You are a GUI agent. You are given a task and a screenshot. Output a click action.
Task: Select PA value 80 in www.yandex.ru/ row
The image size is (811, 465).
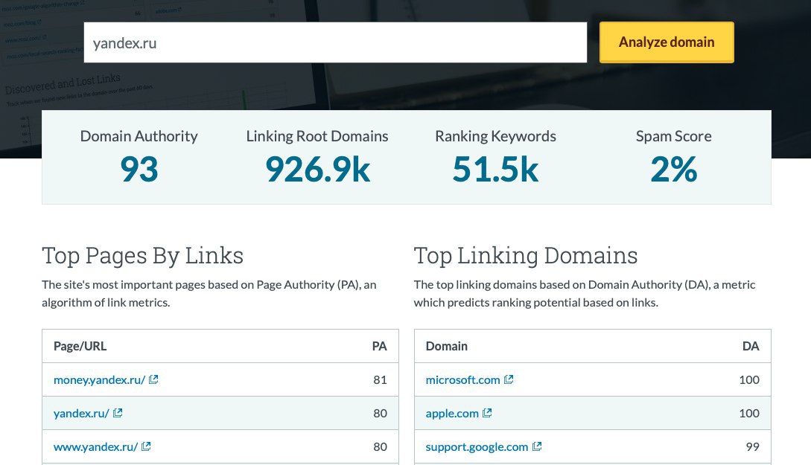point(380,447)
